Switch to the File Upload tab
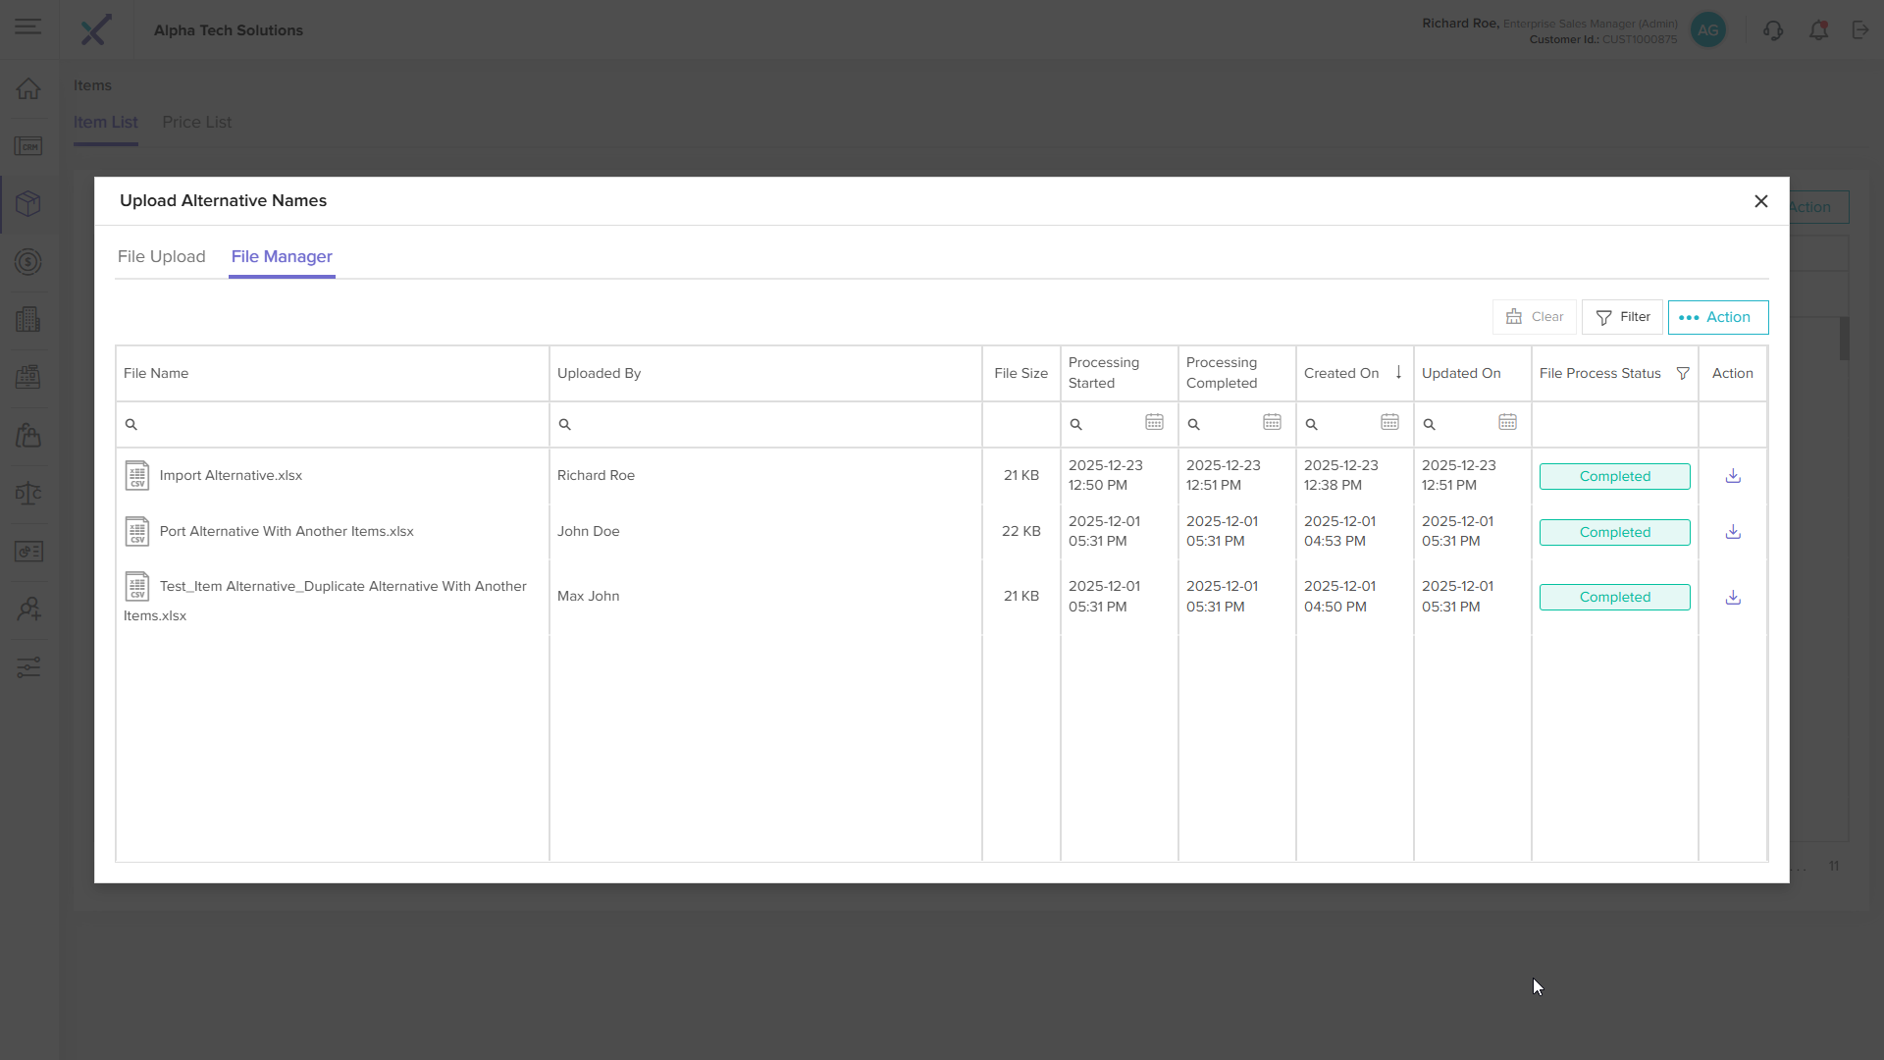Screen dimensions: 1884x1060 pyautogui.click(x=161, y=256)
